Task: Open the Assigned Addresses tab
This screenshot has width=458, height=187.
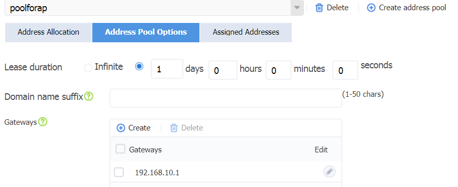Action: 246,33
